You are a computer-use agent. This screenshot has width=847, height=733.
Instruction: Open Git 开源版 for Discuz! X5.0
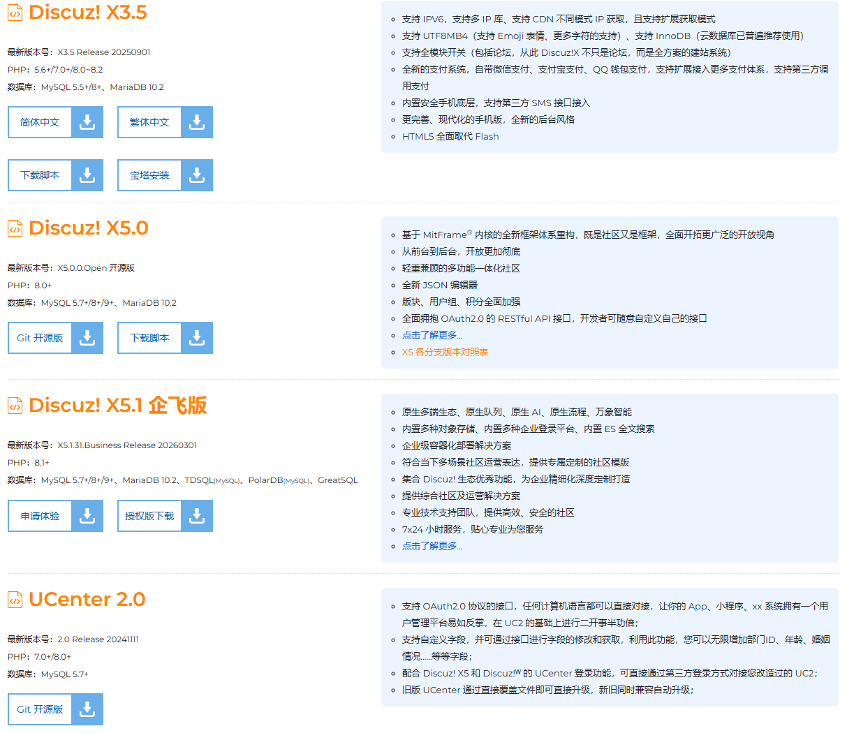coord(40,338)
